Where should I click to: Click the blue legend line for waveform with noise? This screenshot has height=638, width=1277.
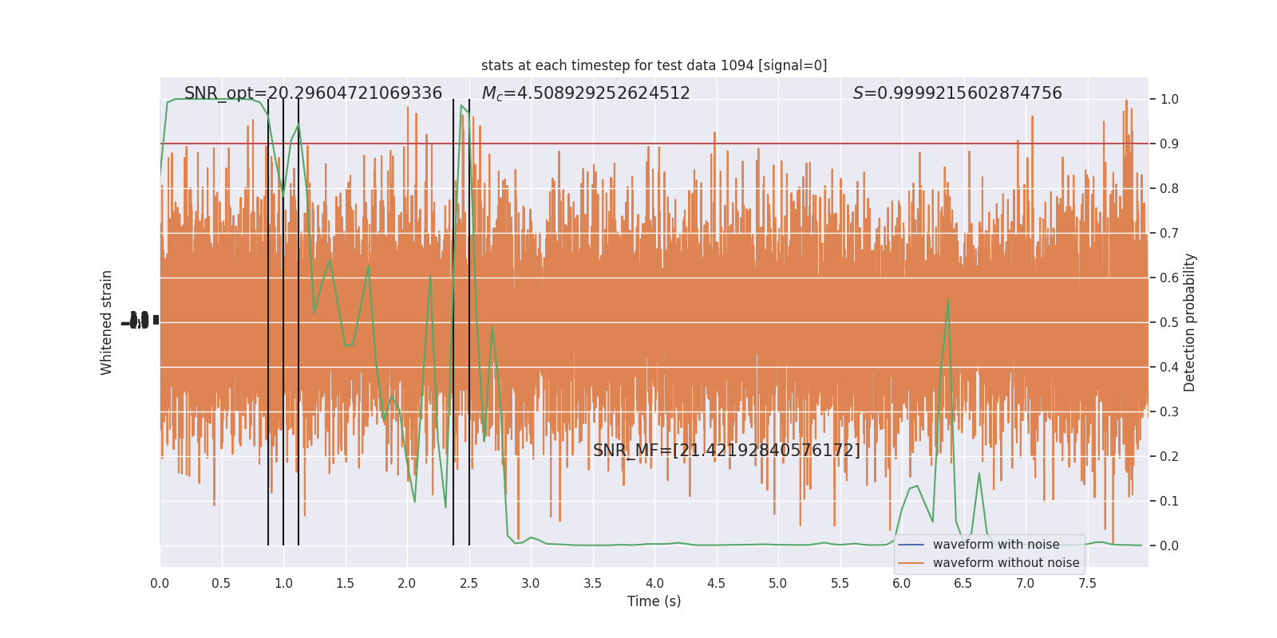[x=911, y=545]
